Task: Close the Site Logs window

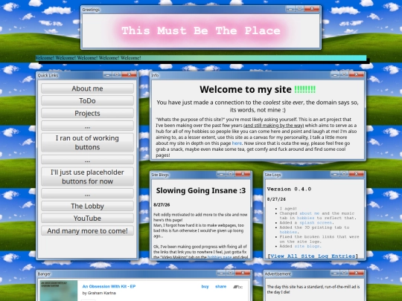Action: (356, 174)
